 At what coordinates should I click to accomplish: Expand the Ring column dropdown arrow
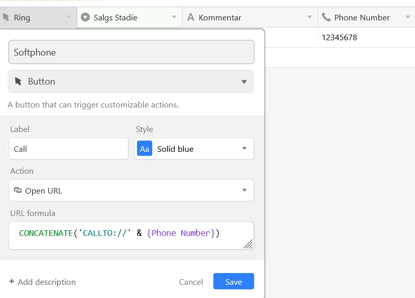point(69,17)
